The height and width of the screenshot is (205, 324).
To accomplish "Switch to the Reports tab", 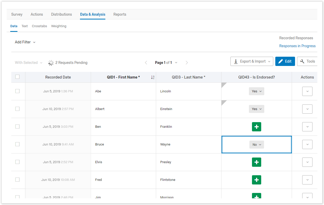I will point(120,14).
